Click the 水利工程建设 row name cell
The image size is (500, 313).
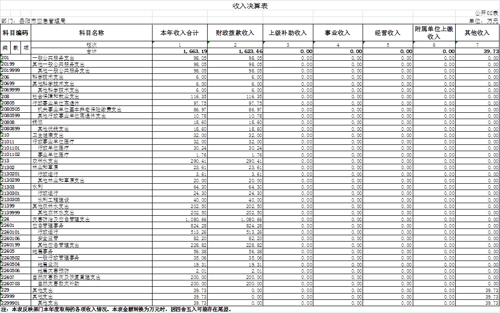point(53,200)
